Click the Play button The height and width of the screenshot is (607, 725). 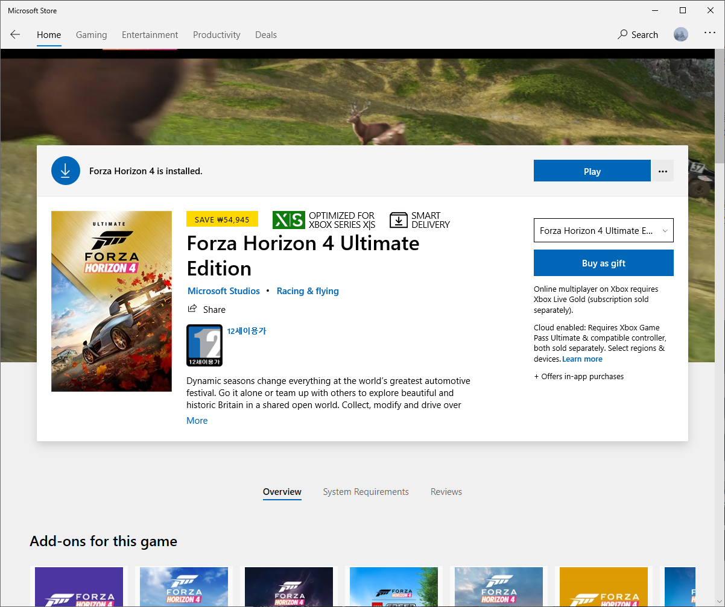(x=592, y=171)
